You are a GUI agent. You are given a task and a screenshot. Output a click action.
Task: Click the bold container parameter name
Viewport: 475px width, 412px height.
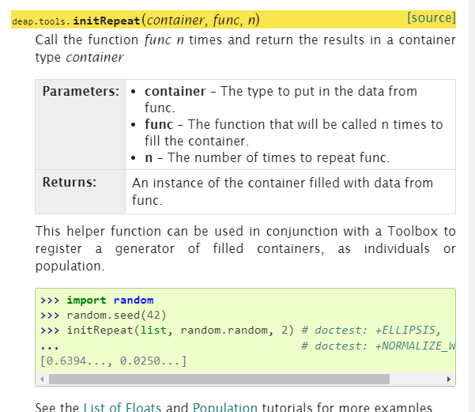(175, 91)
